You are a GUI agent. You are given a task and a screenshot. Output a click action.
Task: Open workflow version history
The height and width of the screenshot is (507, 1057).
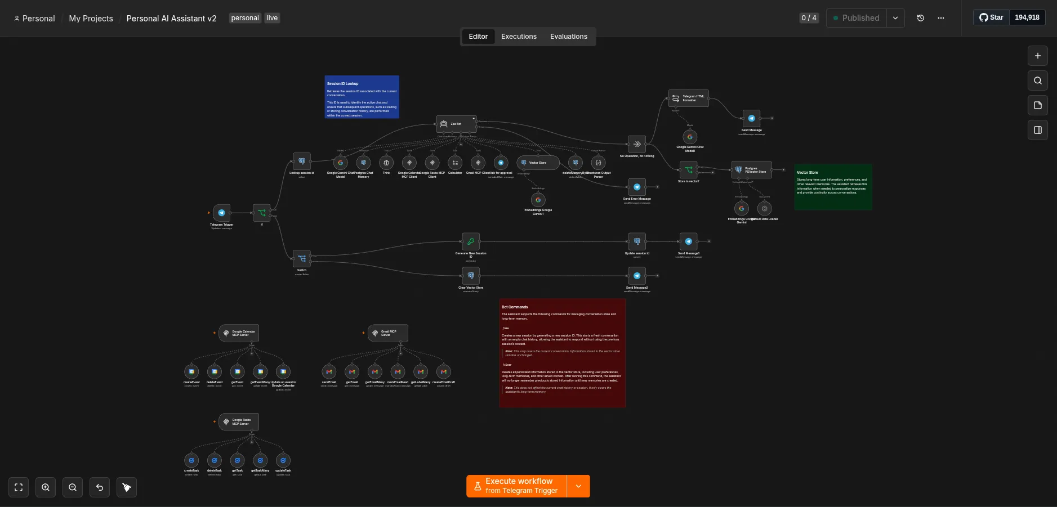921,18
